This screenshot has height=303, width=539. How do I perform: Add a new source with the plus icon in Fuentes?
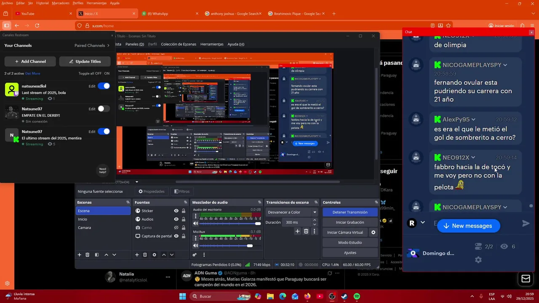[137, 255]
